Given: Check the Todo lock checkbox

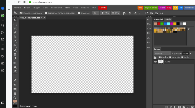Looking at the screenshot, I should 182,57.
